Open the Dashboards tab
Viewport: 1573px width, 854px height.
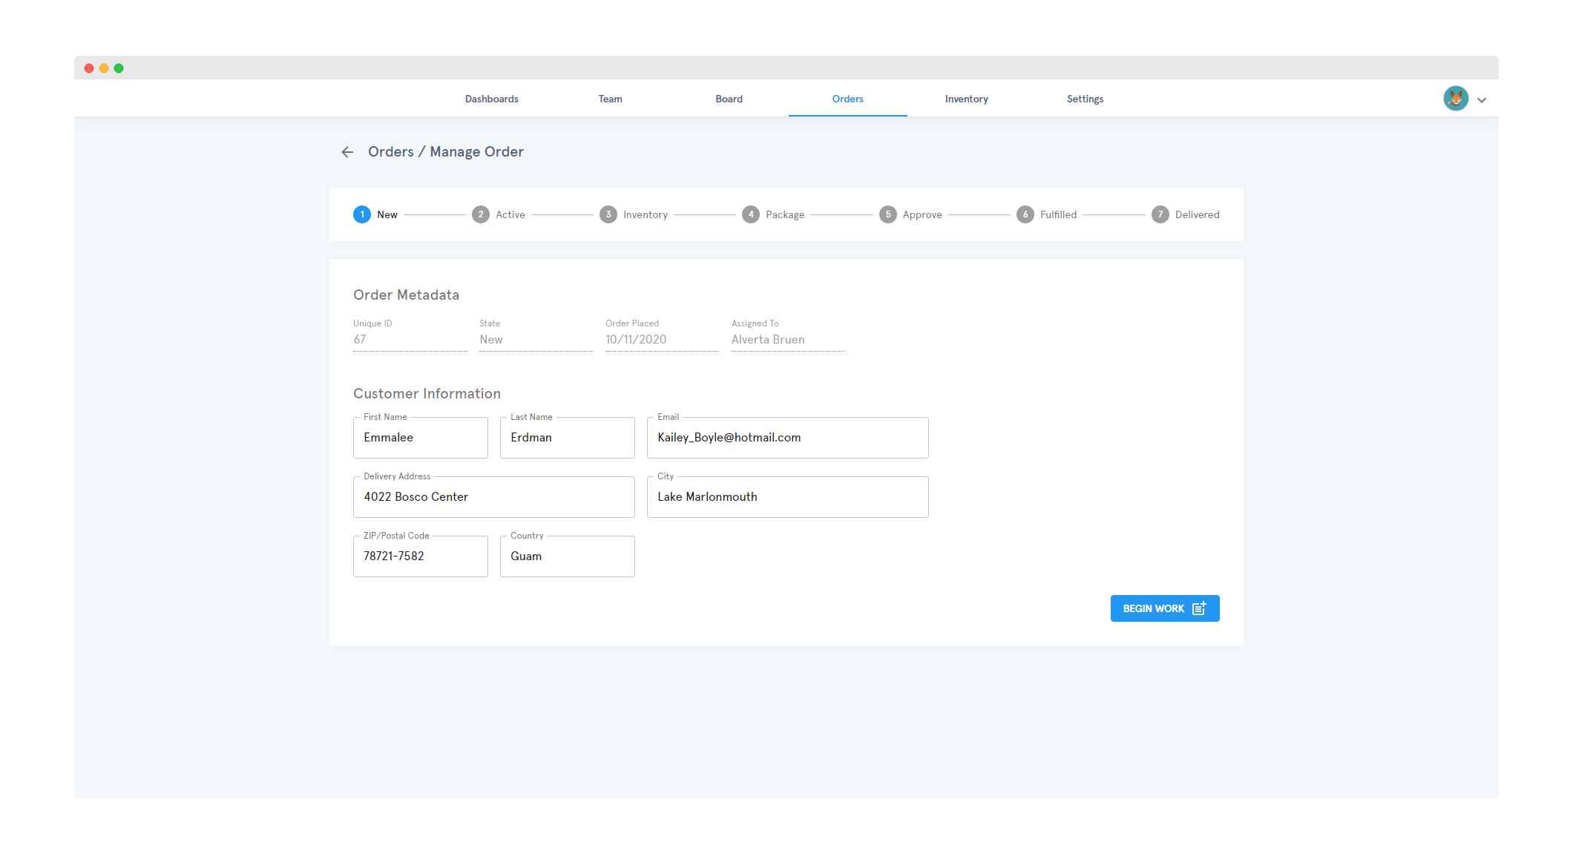491,99
